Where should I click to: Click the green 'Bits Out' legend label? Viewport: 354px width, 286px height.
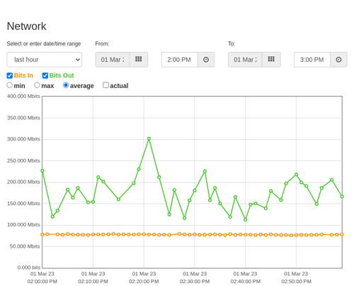[62, 75]
